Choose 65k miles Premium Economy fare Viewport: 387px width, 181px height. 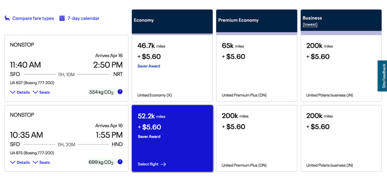click(257, 68)
